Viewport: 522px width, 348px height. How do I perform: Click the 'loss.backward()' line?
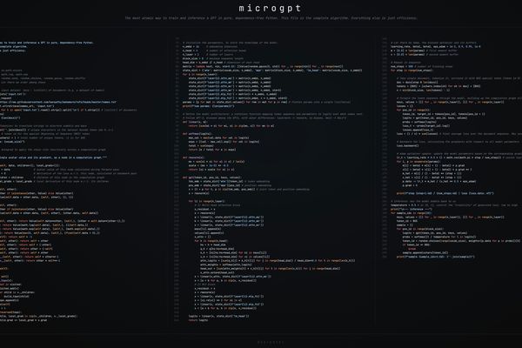[407, 145]
